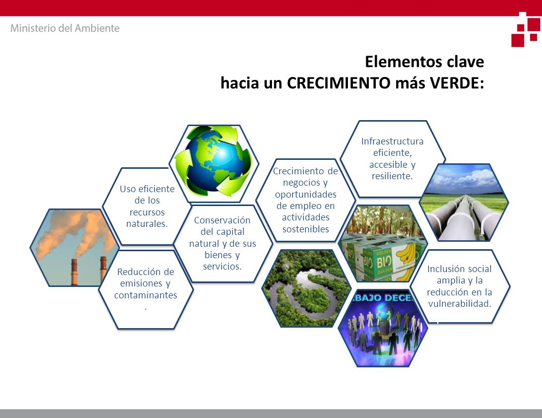Click 'Crecimiento de negocios y oportunidades' hexagon
This screenshot has width=542, height=418.
click(306, 200)
